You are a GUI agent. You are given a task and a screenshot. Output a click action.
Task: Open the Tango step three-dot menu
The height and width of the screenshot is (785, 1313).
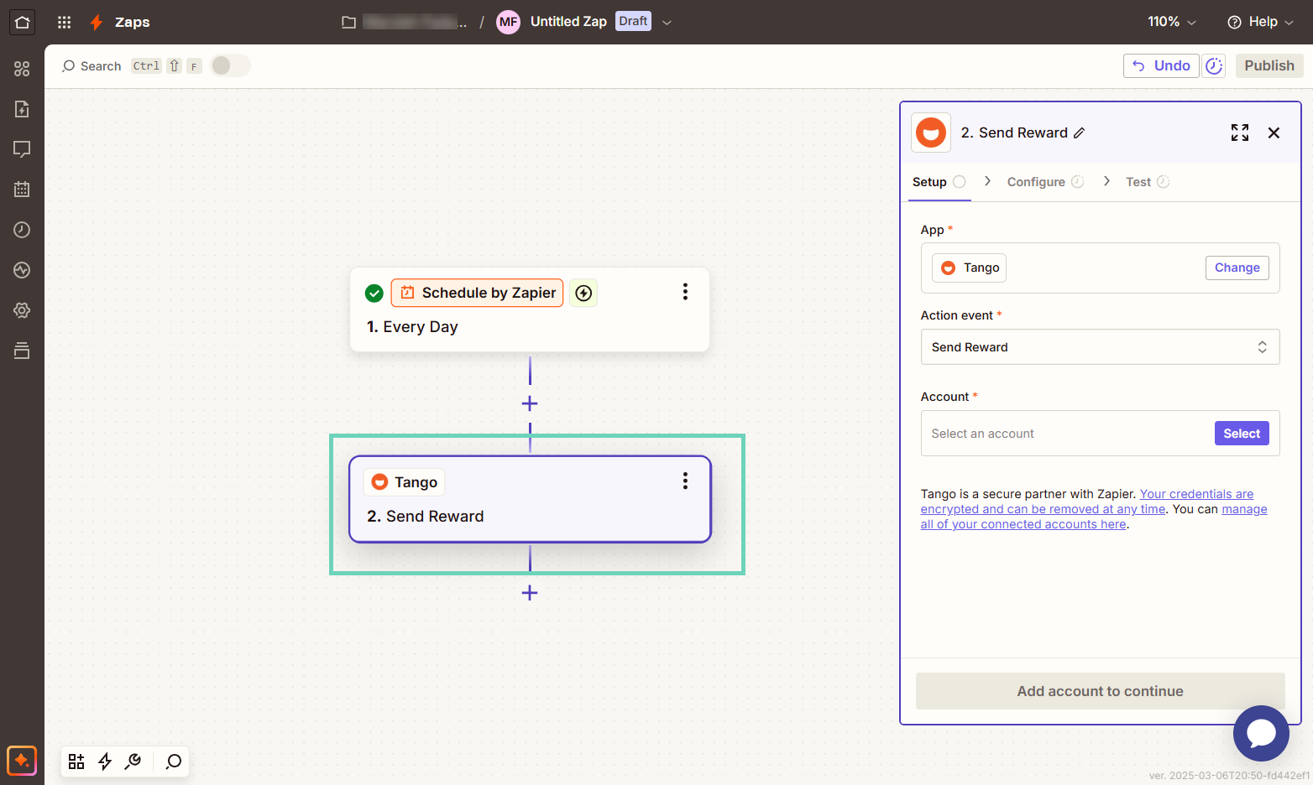685,481
